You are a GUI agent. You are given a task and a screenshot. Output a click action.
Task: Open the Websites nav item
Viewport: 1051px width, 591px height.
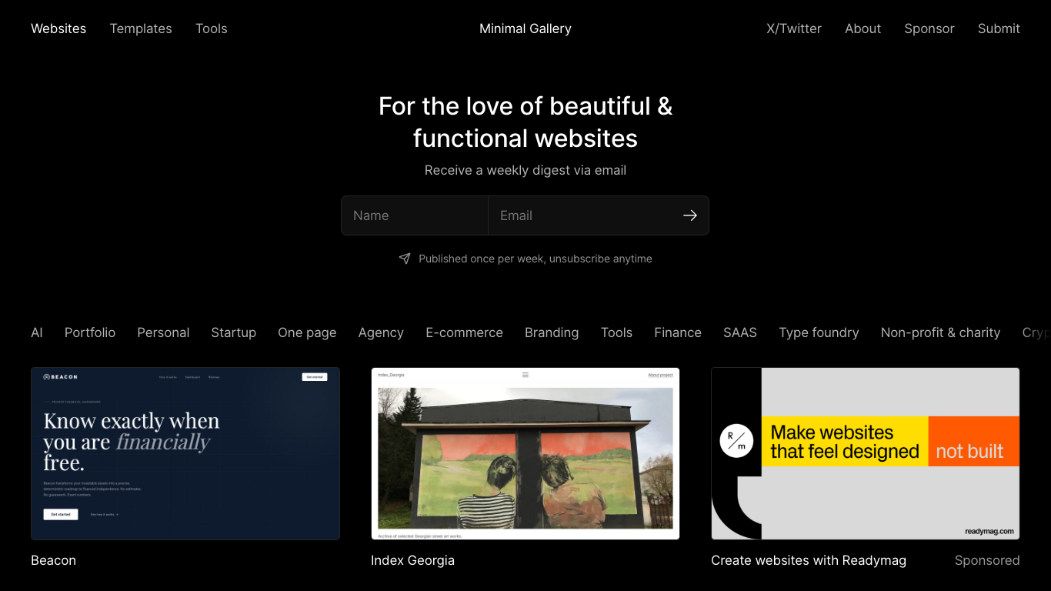tap(58, 28)
